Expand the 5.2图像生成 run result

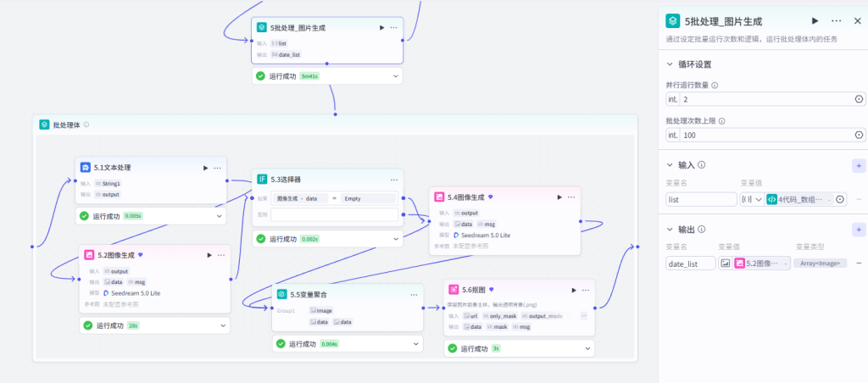pos(223,325)
